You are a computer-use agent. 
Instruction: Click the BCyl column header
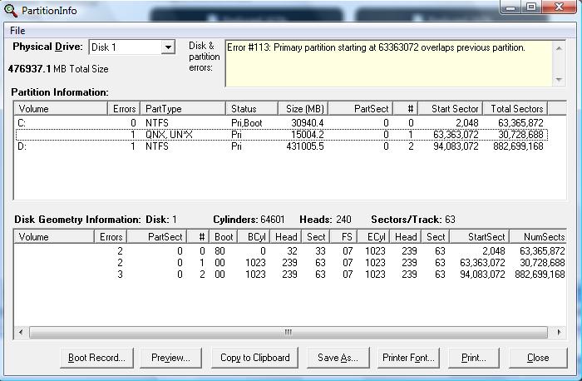pos(254,237)
